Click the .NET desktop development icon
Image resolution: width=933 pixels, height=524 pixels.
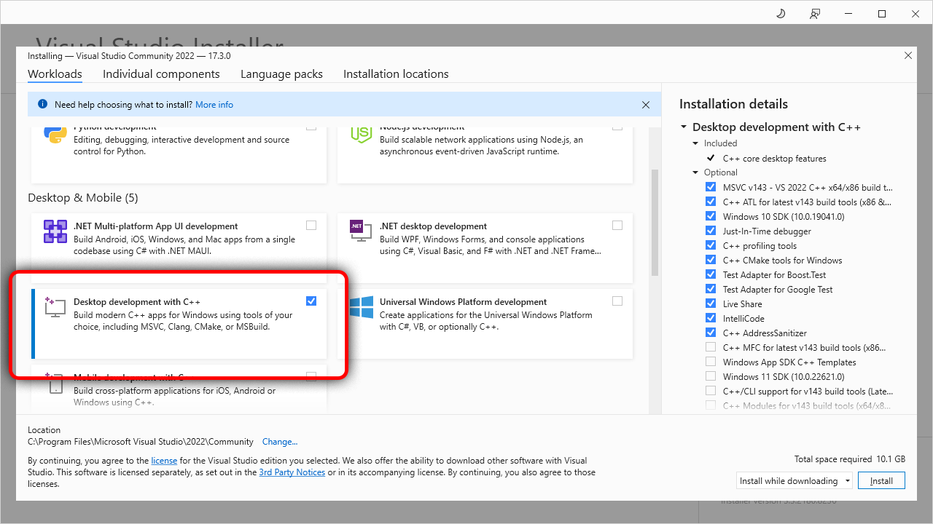tap(362, 231)
